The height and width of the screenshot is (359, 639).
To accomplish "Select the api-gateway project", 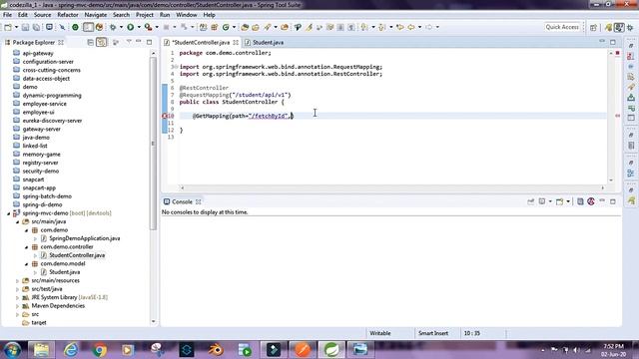I will pyautogui.click(x=38, y=53).
